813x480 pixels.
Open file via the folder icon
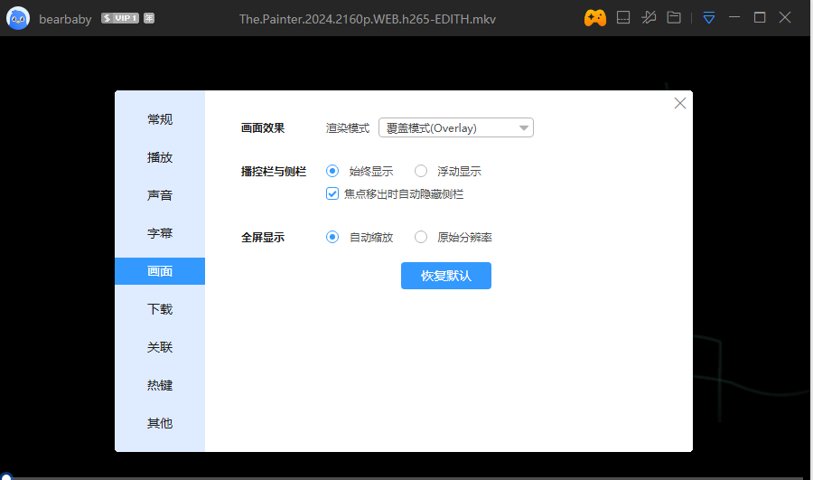pyautogui.click(x=674, y=18)
